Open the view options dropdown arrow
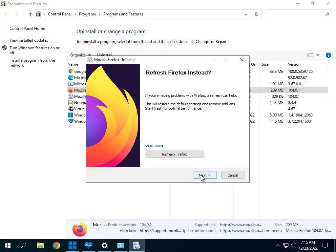Screen dimensions: 336x252 318,55
